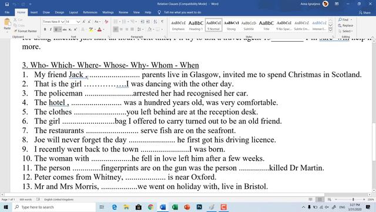Screen dimensions: 376x212
Task: Click the Clear All Formatting icon
Action: pyautogui.click(x=106, y=22)
